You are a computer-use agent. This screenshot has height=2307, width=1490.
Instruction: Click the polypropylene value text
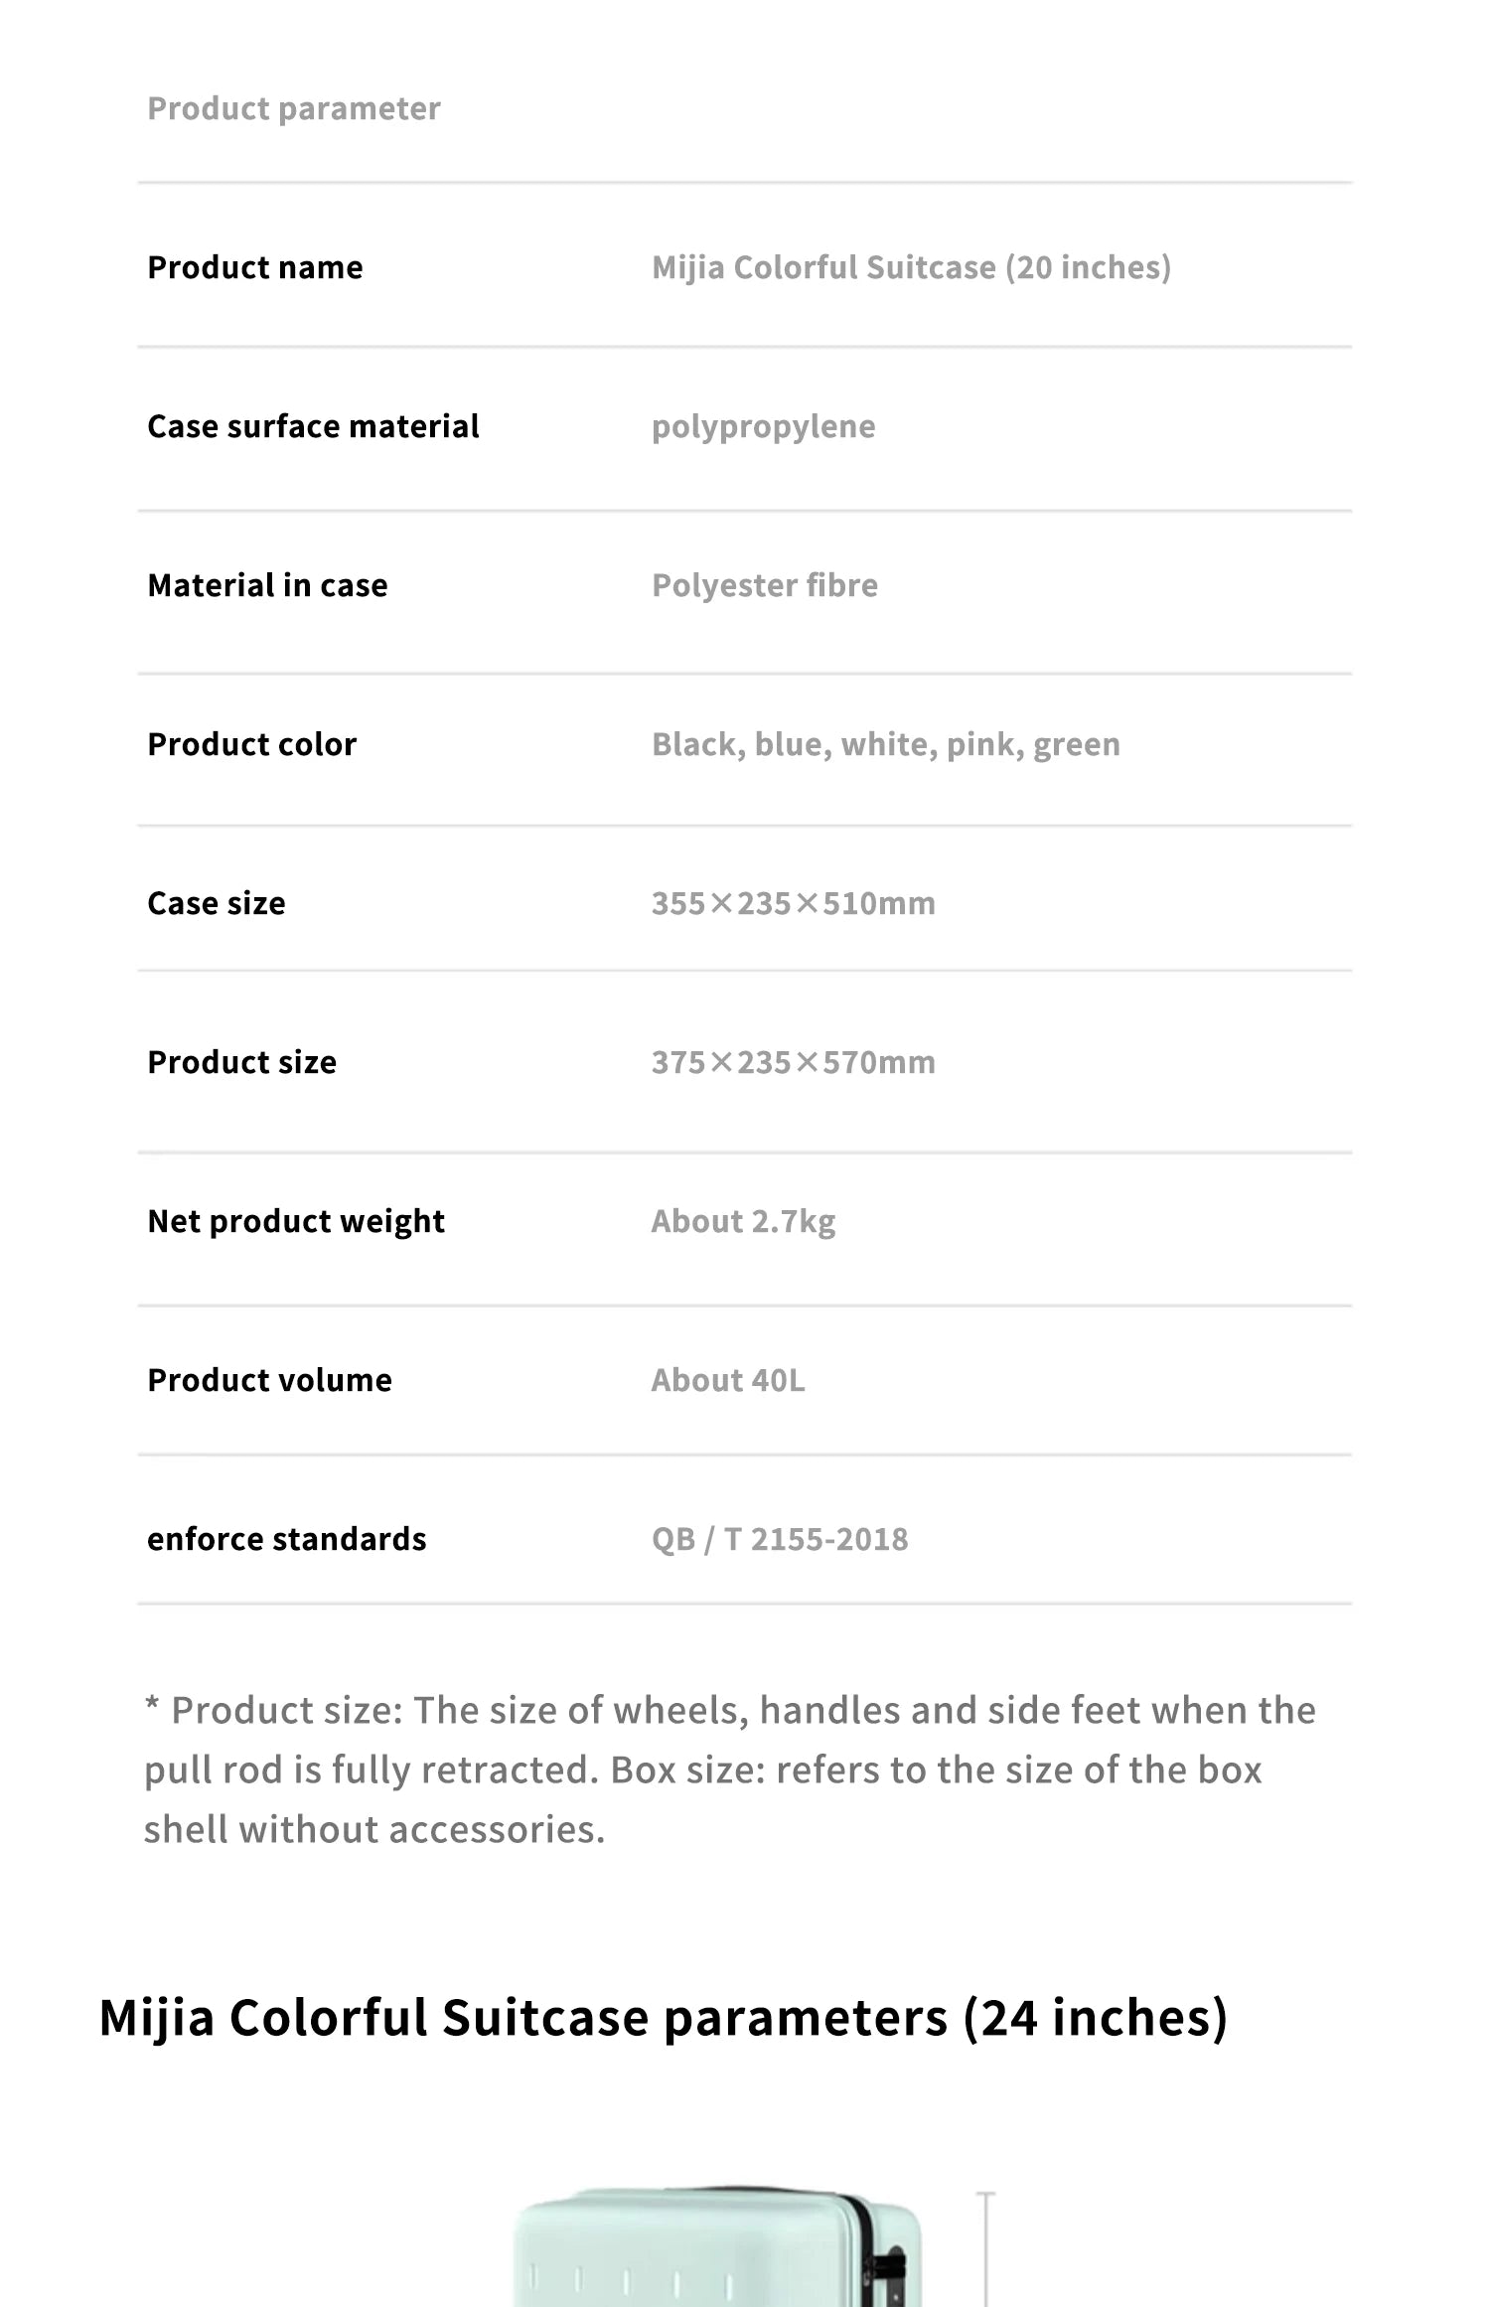(x=764, y=428)
